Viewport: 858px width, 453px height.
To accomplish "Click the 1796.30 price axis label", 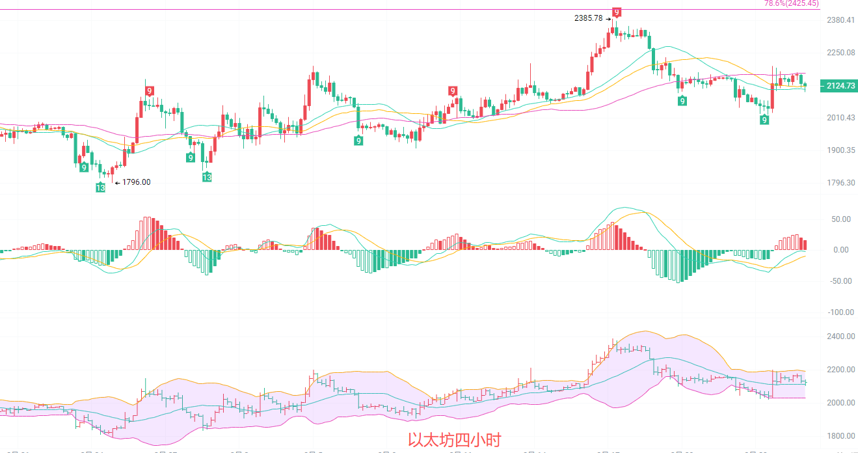I will coord(840,183).
